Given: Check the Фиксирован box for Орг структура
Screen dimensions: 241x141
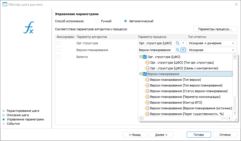Looking at the screenshot, I should tap(59, 43).
